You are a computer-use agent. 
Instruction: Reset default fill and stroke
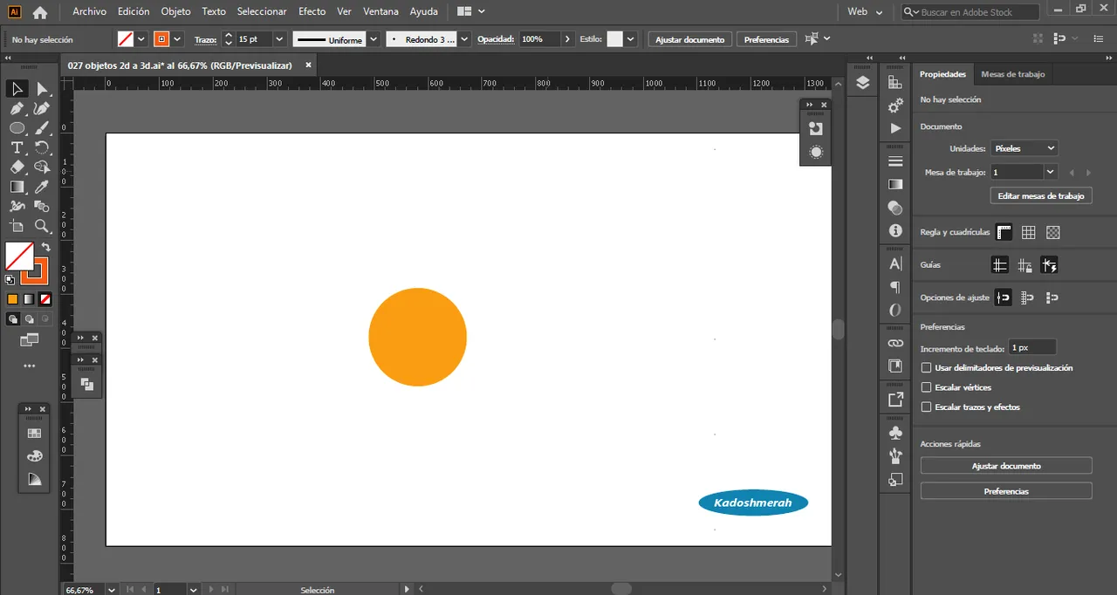pos(10,280)
